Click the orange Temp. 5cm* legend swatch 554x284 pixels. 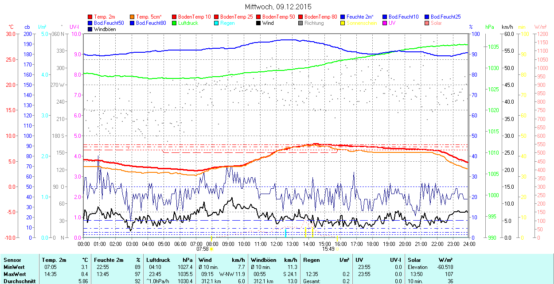click(x=133, y=17)
